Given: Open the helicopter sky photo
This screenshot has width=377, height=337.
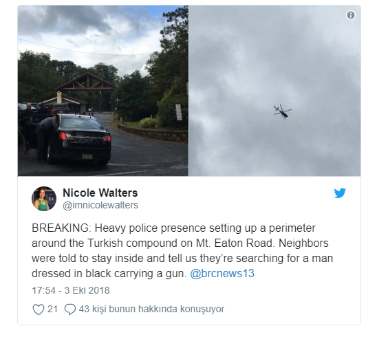Looking at the screenshot, I should tap(274, 91).
